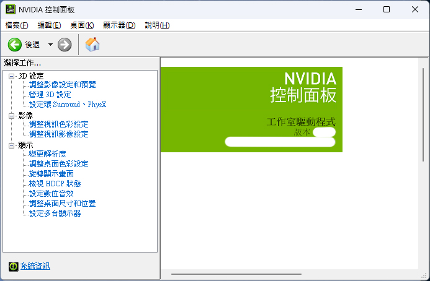This screenshot has width=430, height=281.
Task: Open the 系統資訊 link
Action: pos(35,266)
